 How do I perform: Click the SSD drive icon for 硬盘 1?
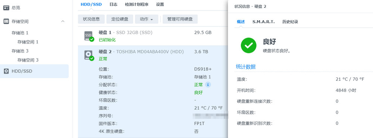(x=89, y=36)
